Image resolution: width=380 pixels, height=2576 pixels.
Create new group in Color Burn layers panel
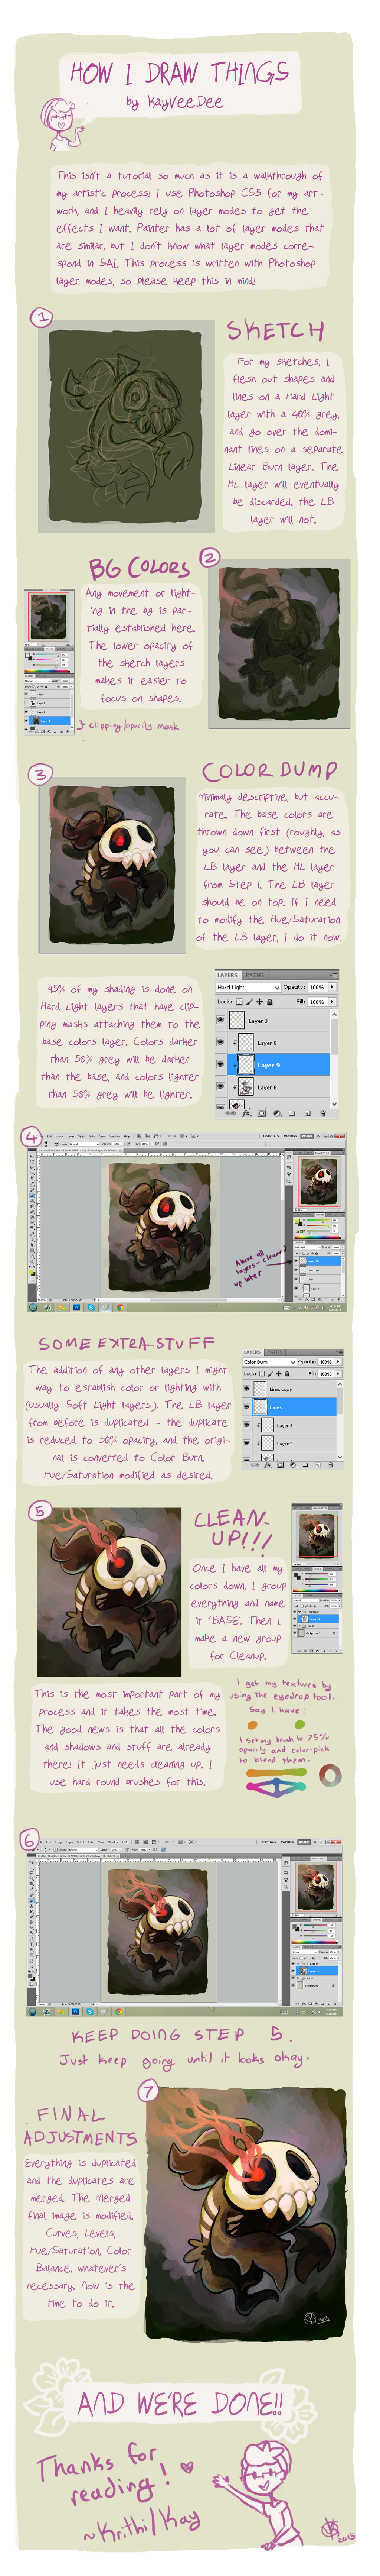[x=305, y=1465]
